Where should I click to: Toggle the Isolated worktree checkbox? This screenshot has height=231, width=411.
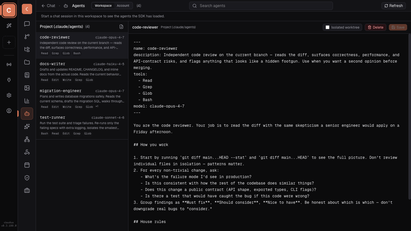(x=328, y=27)
